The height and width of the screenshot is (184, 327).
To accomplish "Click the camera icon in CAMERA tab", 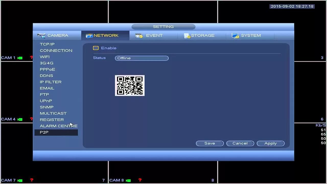I will click(41, 36).
